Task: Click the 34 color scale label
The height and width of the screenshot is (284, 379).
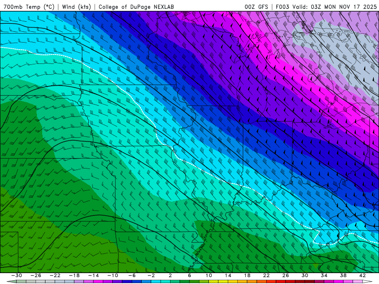Action: [x=324, y=275]
